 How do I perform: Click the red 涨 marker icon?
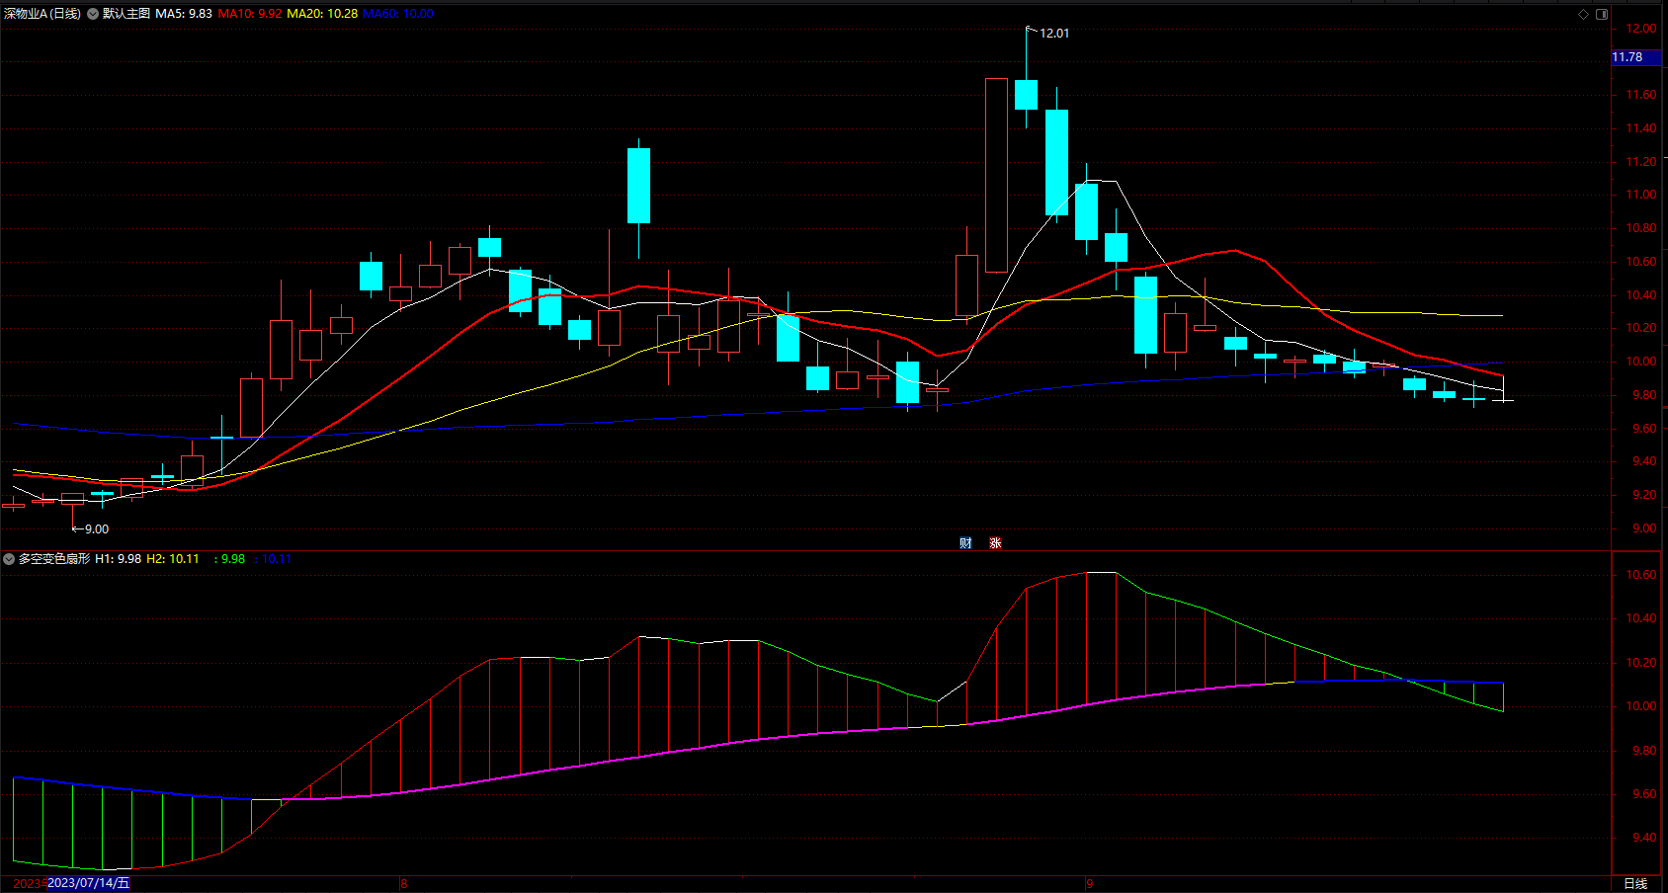click(x=995, y=543)
